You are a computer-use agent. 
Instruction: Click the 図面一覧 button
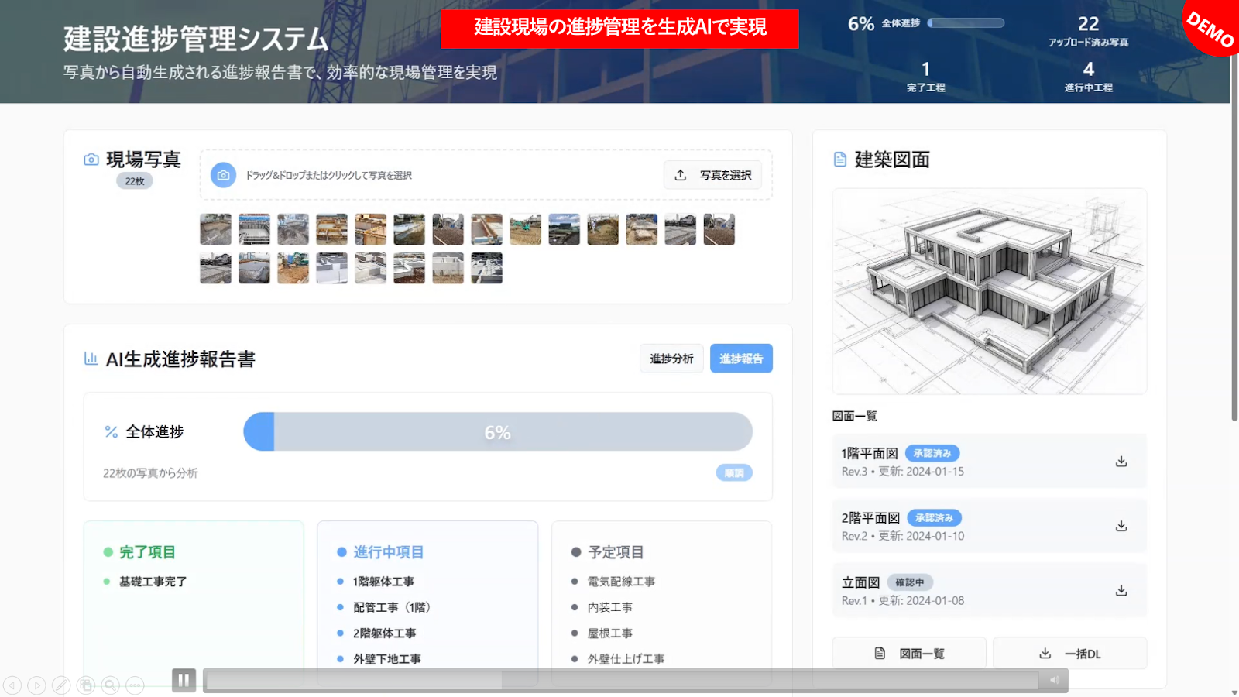coord(909,654)
